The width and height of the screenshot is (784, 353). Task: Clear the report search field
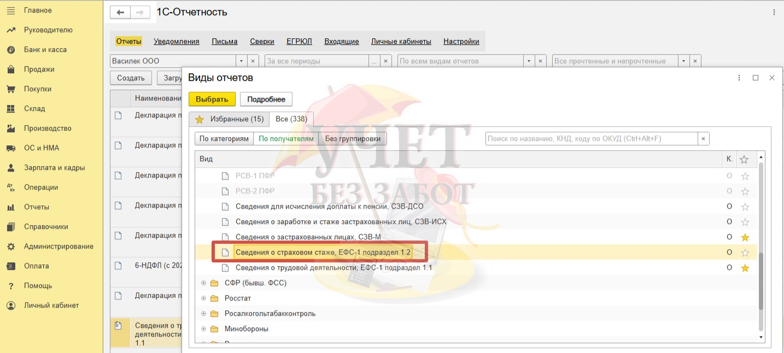(704, 139)
